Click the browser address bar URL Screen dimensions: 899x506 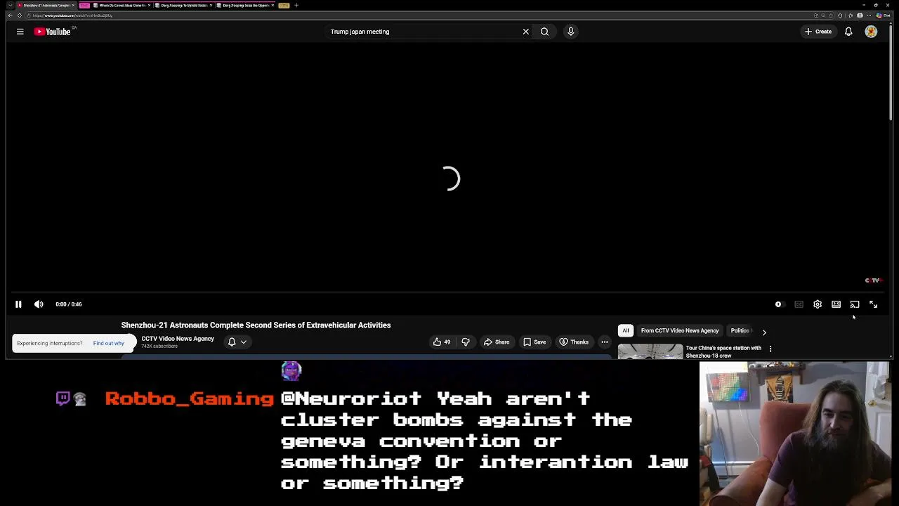tap(72, 15)
